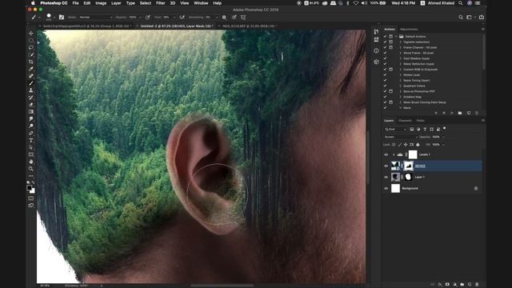The width and height of the screenshot is (512, 288).
Task: Lock all on selected layer
Action: coord(418,145)
